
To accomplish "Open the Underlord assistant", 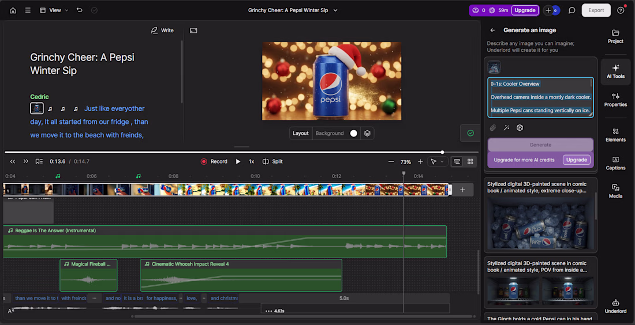I will [615, 306].
